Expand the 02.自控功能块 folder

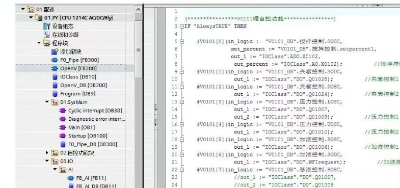click(x=47, y=152)
